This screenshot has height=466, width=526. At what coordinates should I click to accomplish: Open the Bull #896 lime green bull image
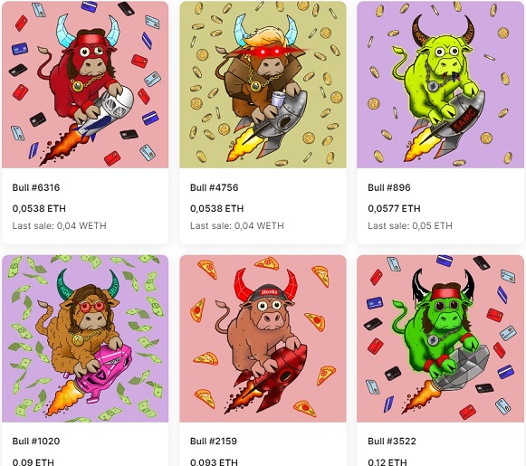tap(440, 84)
